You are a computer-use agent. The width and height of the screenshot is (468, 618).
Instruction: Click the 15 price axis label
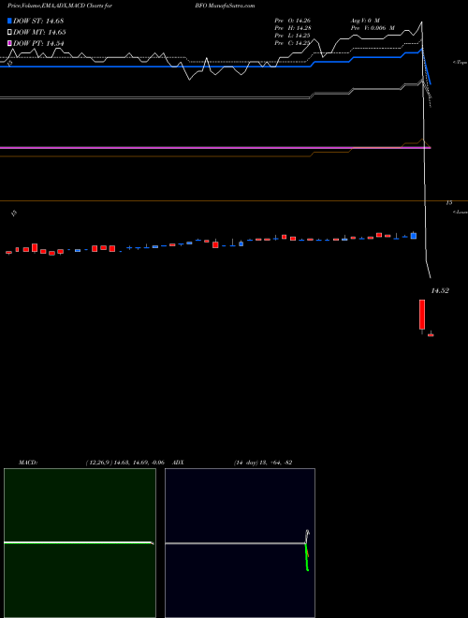[x=449, y=202]
